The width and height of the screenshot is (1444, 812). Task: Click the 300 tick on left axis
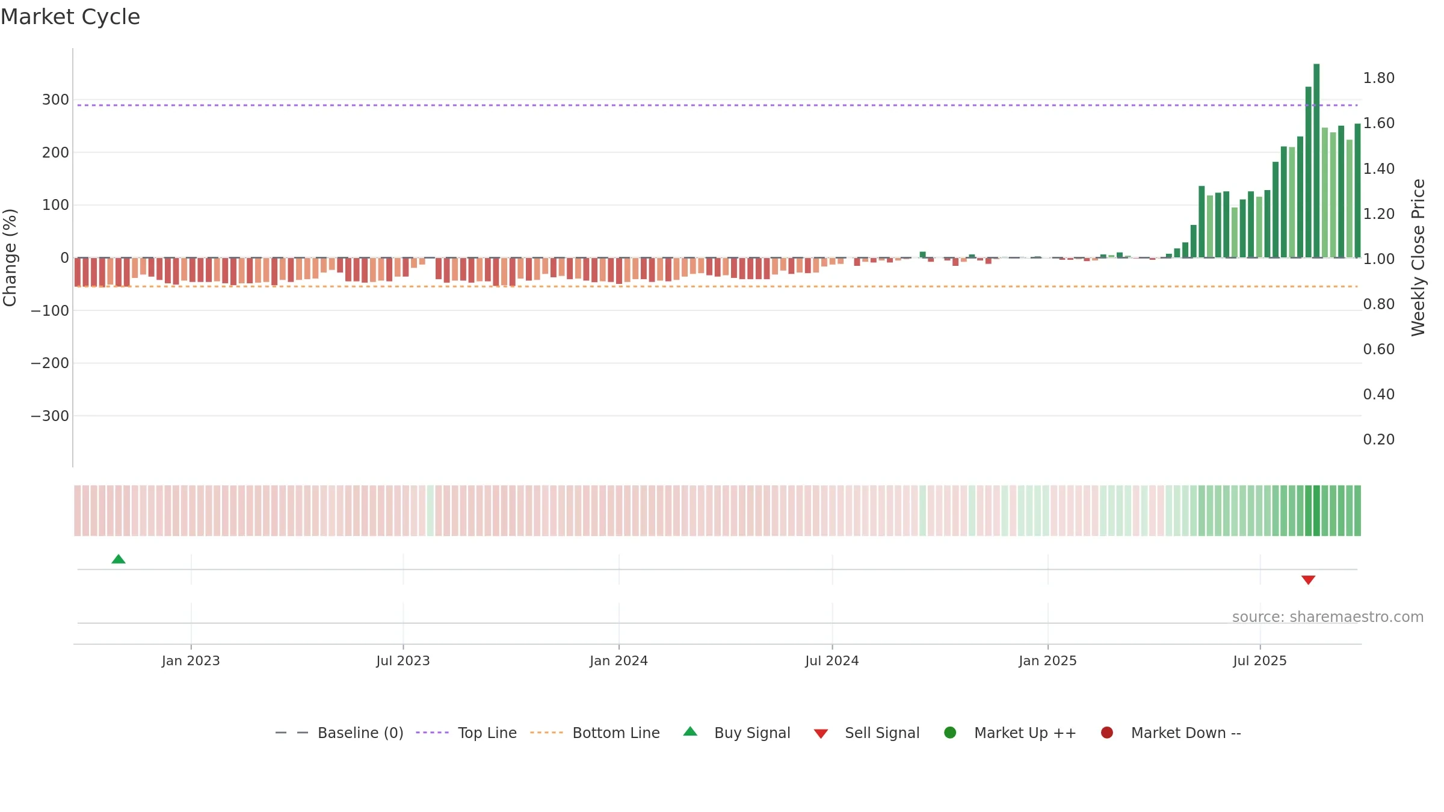coord(55,100)
